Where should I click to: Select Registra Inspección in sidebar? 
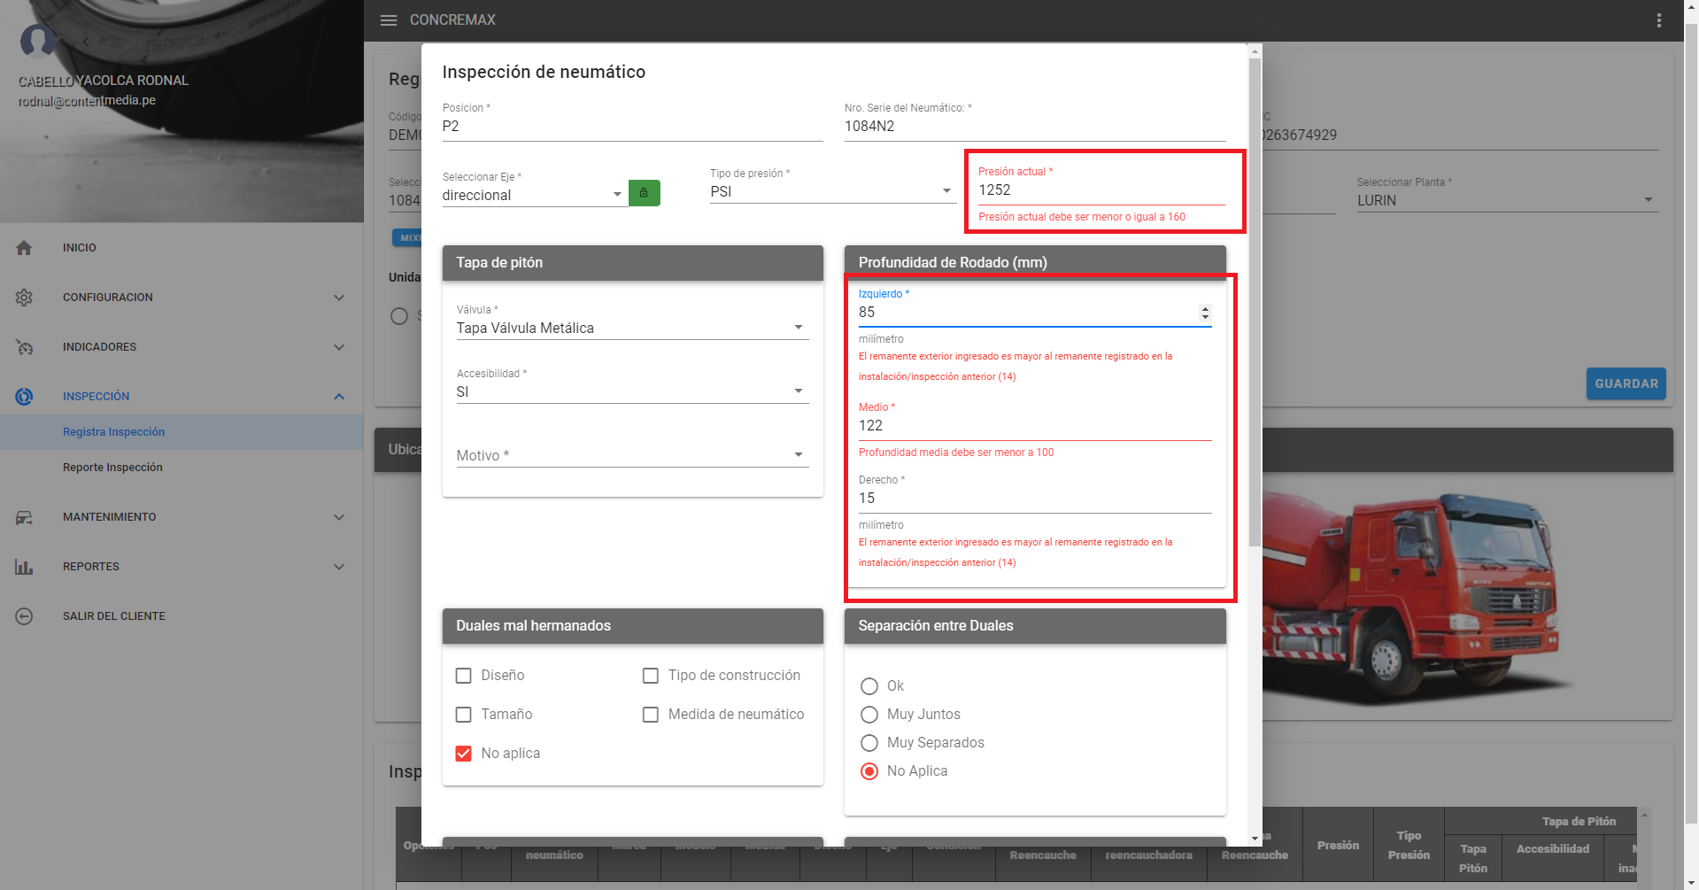click(113, 432)
